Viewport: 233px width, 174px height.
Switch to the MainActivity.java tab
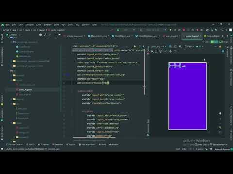99,36
